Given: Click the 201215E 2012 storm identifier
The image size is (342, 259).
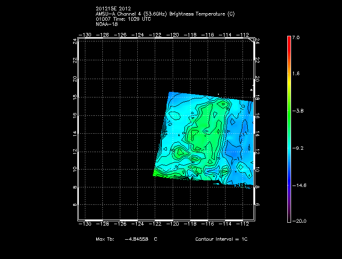Looking at the screenshot, I should tap(113, 9).
